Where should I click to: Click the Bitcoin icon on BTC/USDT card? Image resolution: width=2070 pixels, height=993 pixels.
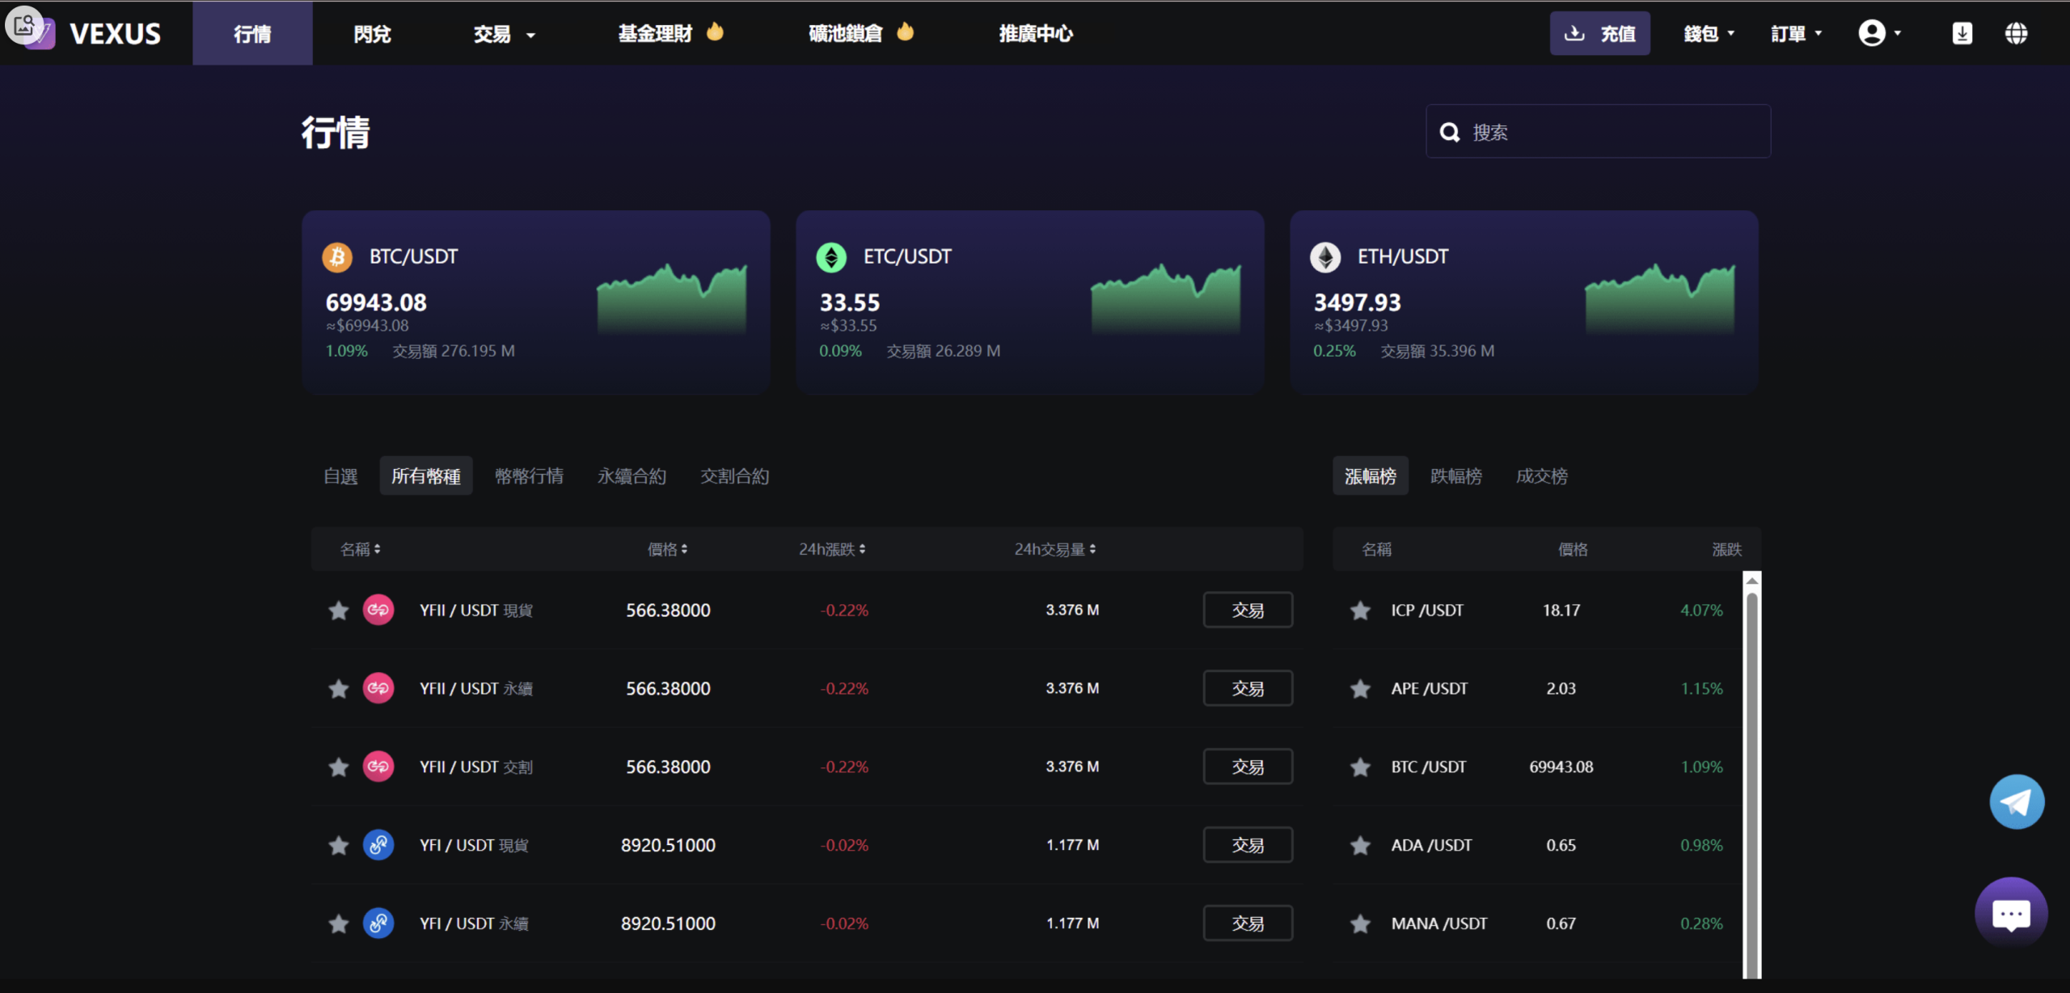[x=337, y=257]
